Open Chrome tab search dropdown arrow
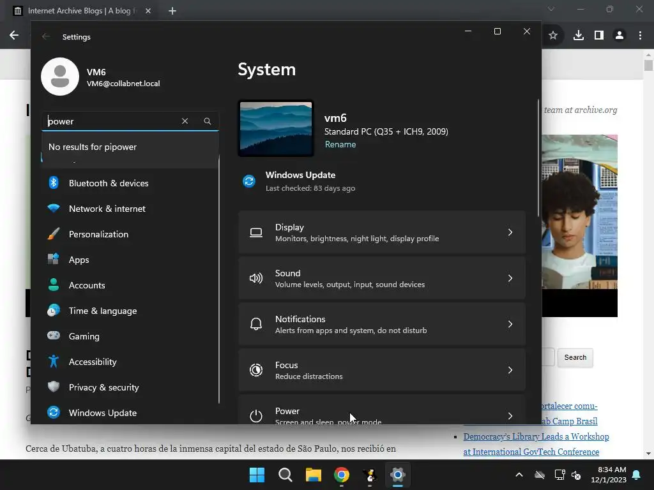This screenshot has height=490, width=654. click(551, 9)
